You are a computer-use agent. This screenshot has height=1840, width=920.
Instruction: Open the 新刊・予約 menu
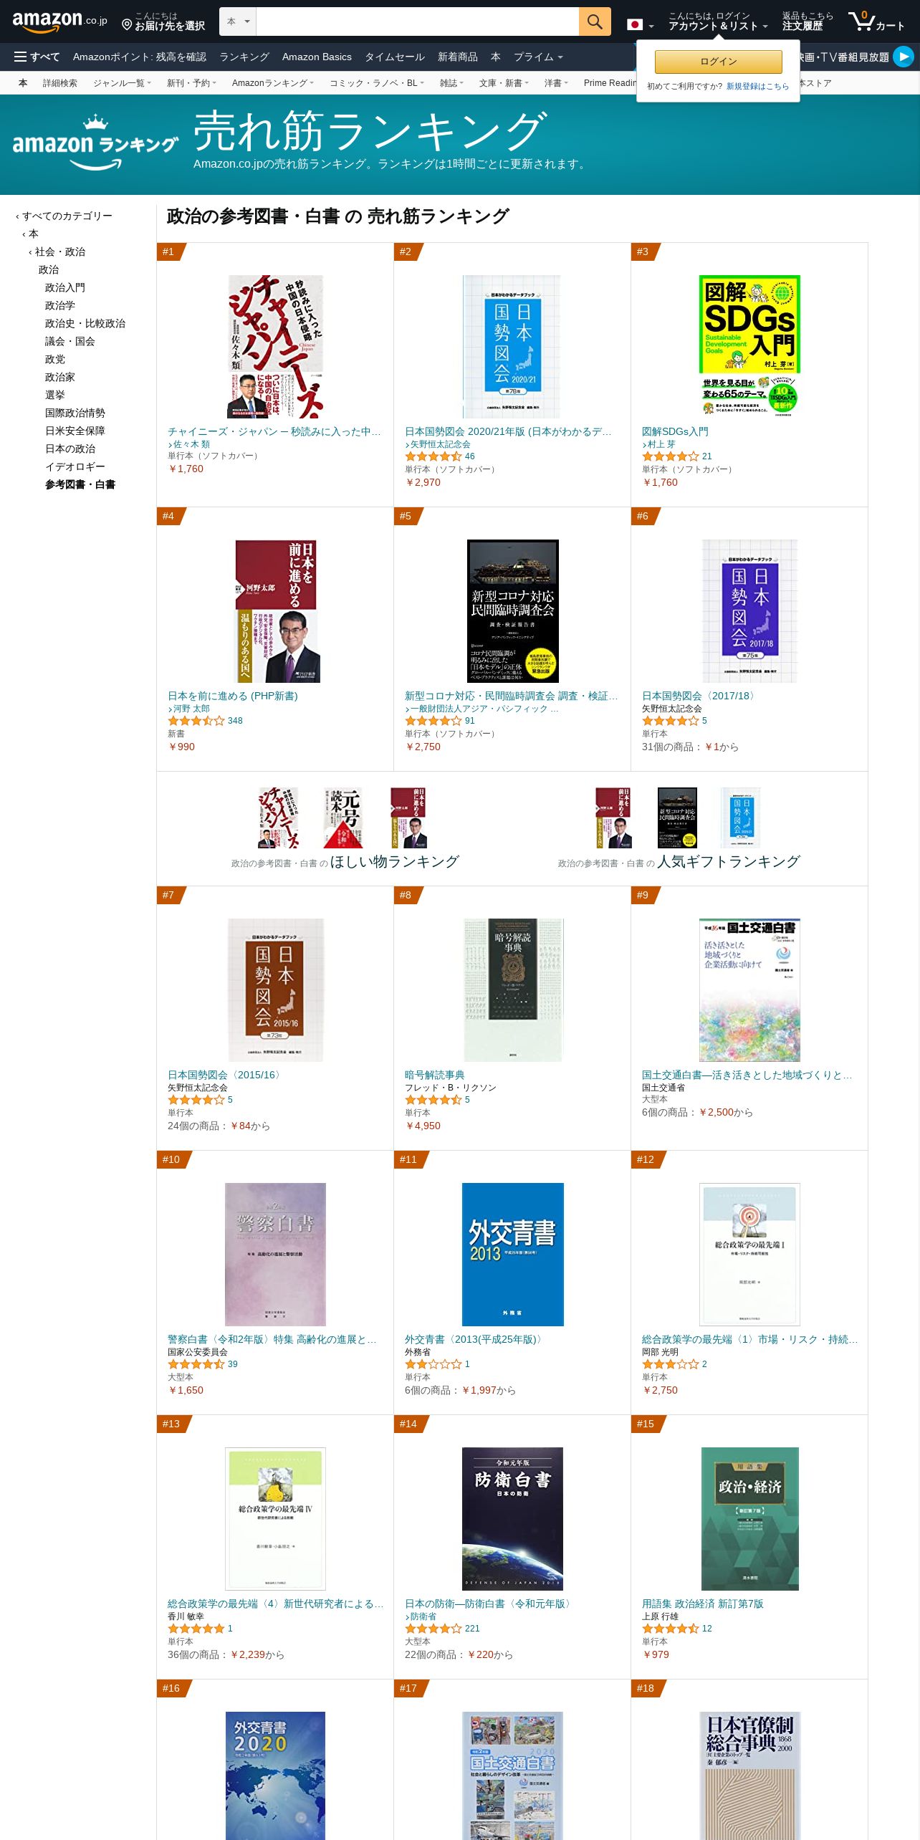pos(191,83)
